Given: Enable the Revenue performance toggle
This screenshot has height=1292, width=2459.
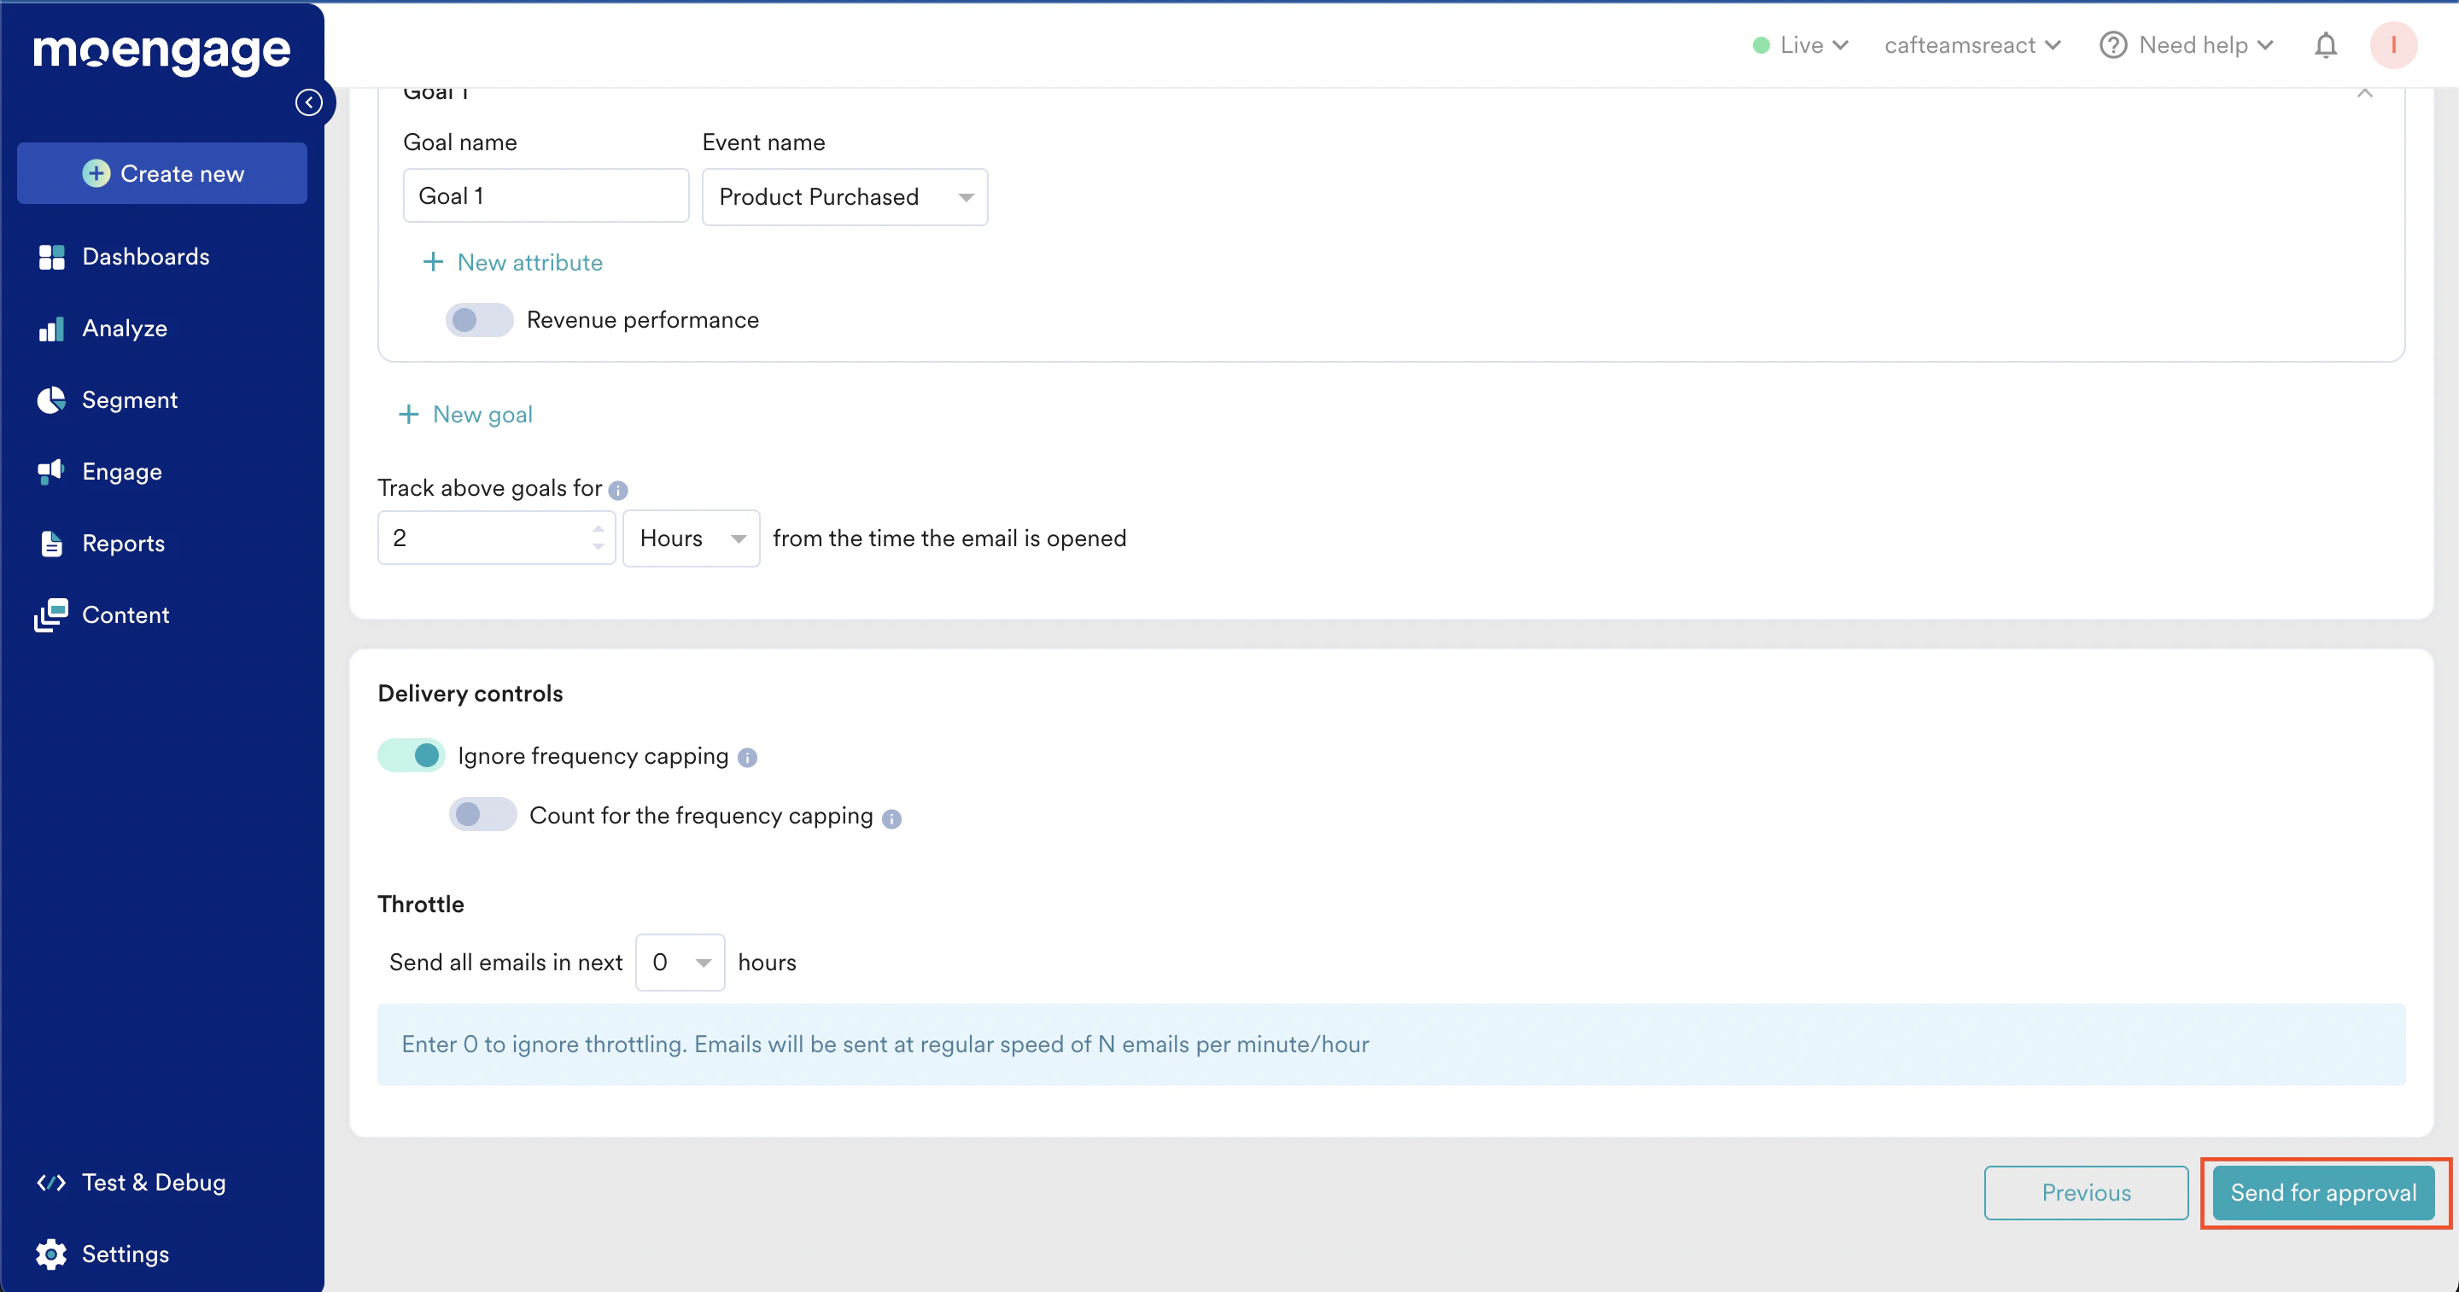Looking at the screenshot, I should pos(478,320).
